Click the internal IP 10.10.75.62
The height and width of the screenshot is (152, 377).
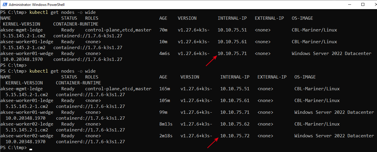[235, 124]
